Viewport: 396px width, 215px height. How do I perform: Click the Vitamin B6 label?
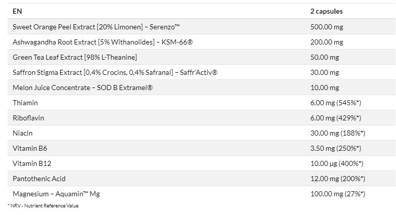pos(30,148)
